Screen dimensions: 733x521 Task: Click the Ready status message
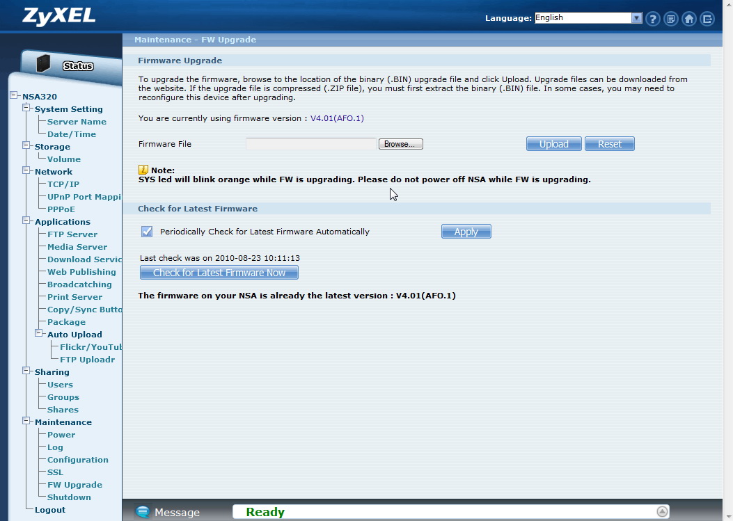pyautogui.click(x=265, y=512)
